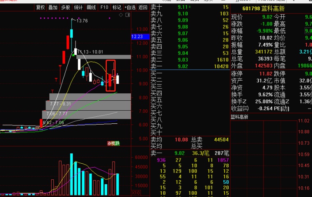Click the X10 volume scale indicator

136,193
